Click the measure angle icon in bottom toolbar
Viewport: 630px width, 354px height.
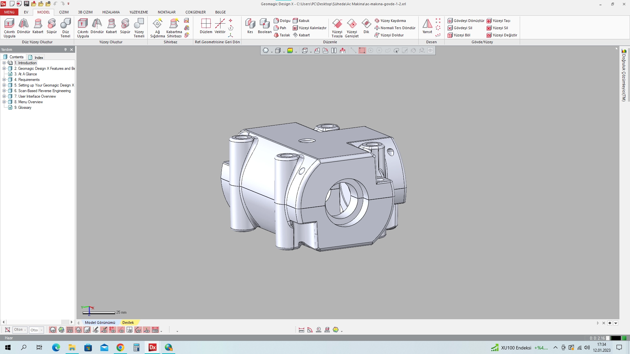(x=310, y=330)
